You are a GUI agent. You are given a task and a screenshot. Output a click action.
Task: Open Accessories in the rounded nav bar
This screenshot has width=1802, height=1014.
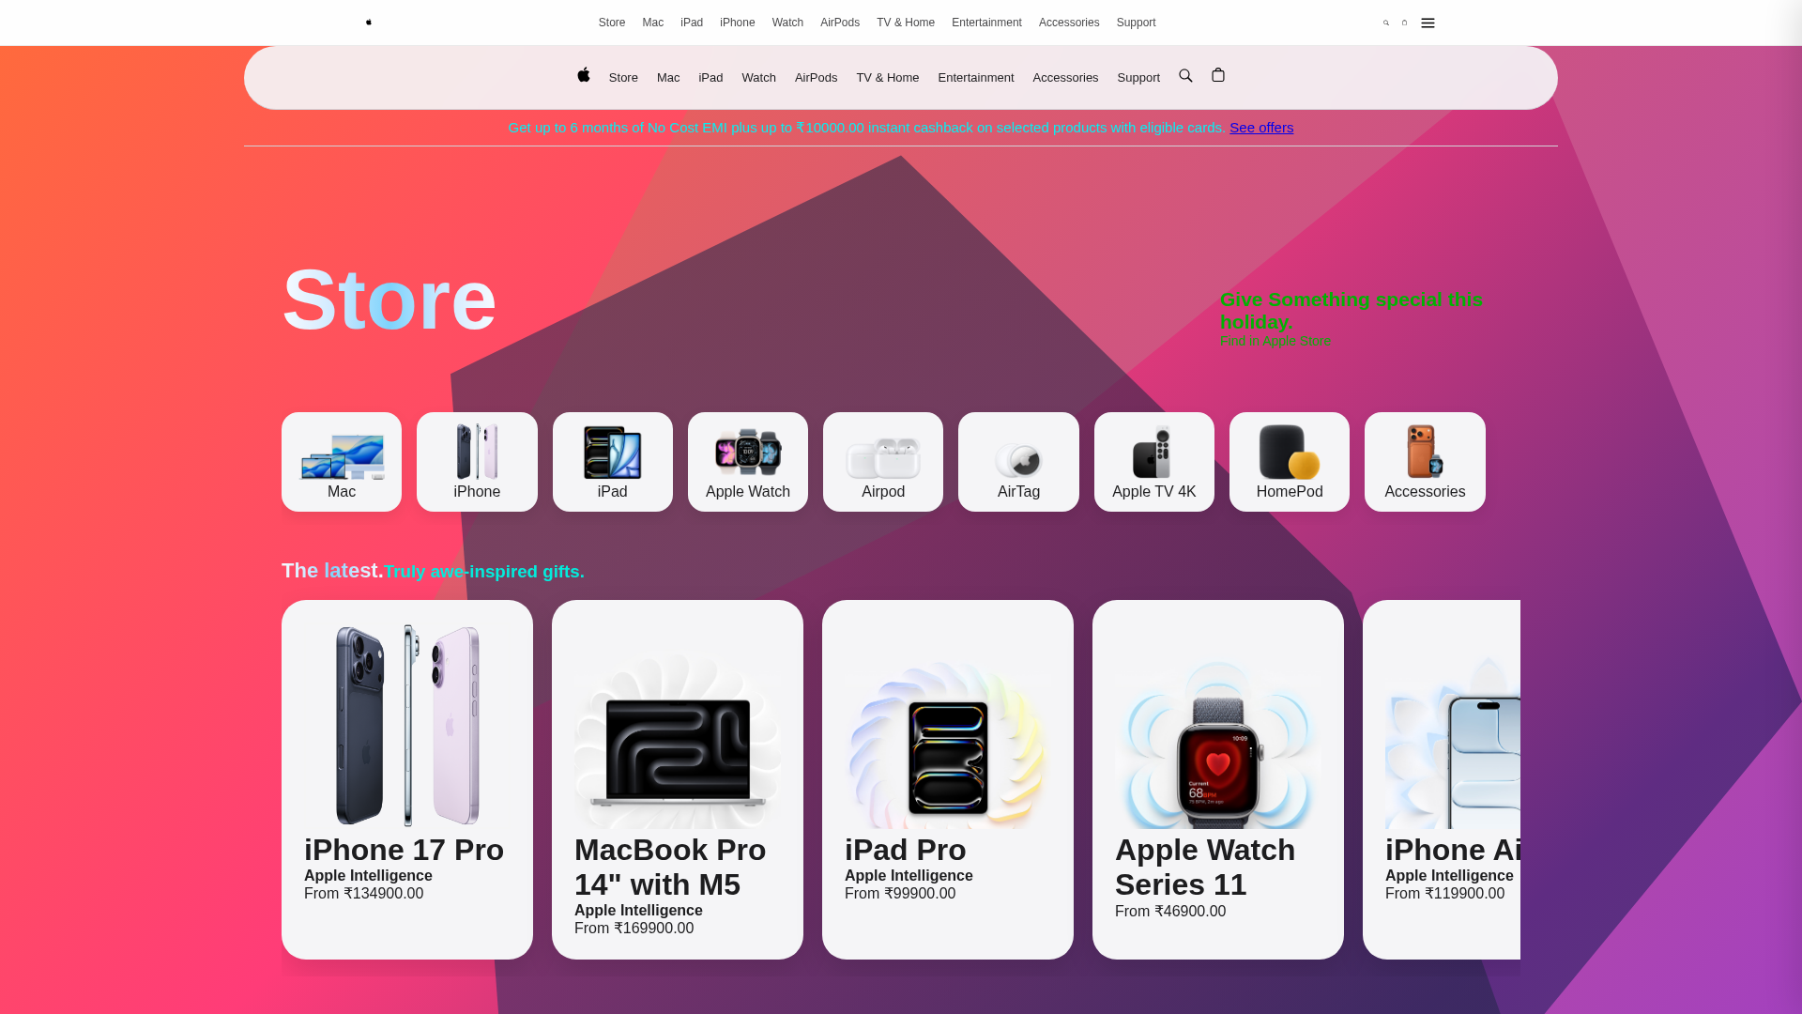click(x=1065, y=78)
